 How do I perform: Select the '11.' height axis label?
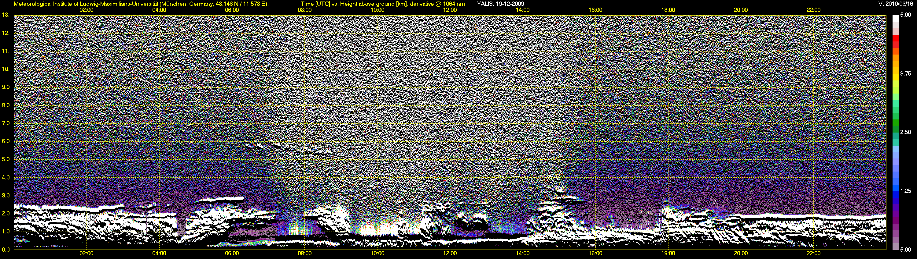point(5,51)
